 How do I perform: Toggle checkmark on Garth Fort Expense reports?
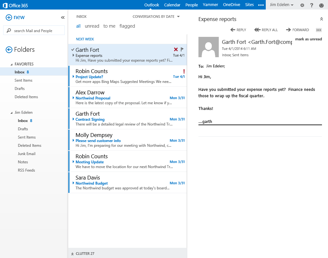pos(73,50)
